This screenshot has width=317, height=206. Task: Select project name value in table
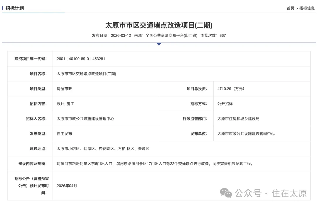click(x=86, y=74)
